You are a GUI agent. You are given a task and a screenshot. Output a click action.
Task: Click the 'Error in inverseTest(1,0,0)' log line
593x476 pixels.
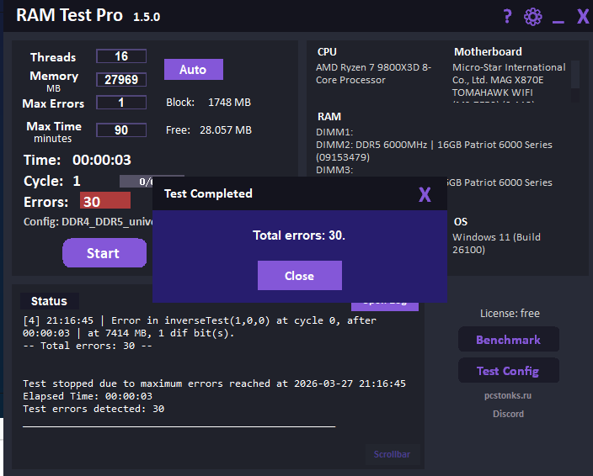coord(200,326)
